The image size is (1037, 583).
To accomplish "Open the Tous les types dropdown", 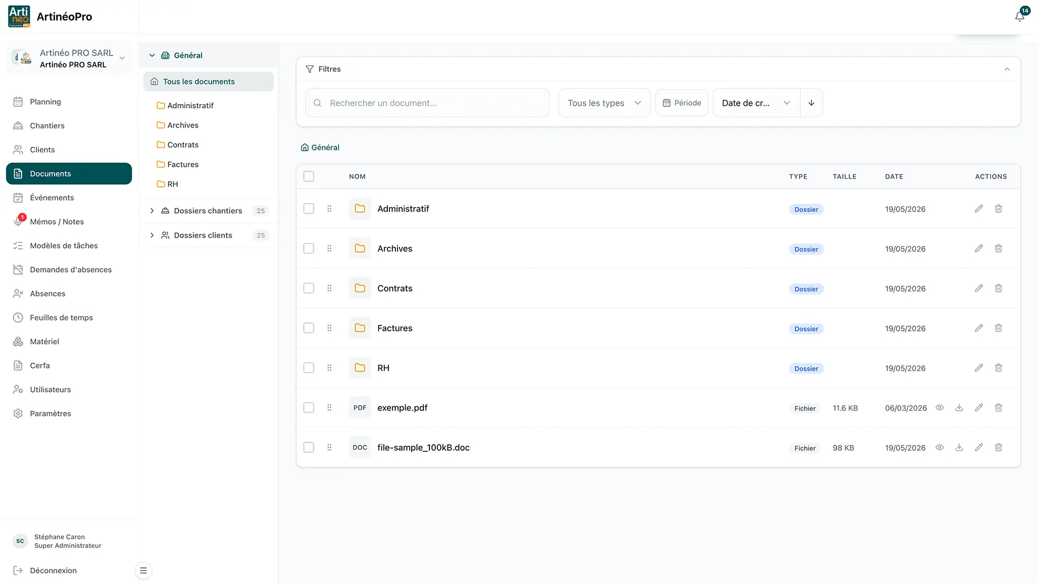I will [x=604, y=103].
